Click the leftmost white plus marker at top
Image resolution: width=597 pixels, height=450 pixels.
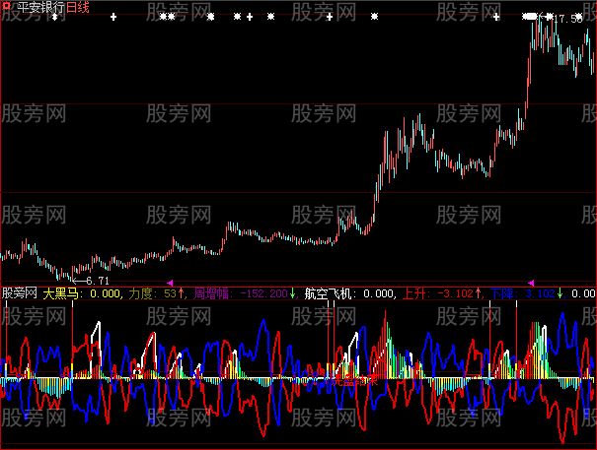(113, 18)
